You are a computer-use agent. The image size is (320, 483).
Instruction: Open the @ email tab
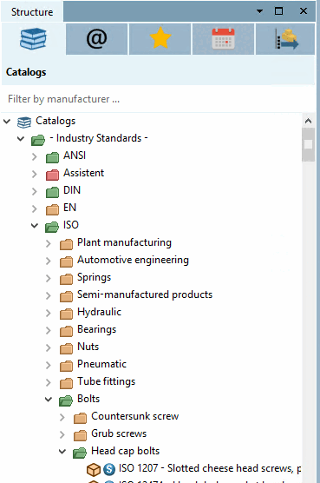(x=96, y=39)
